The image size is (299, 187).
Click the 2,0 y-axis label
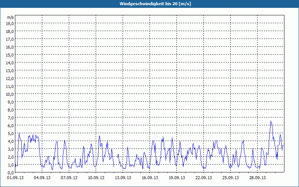coord(11,157)
